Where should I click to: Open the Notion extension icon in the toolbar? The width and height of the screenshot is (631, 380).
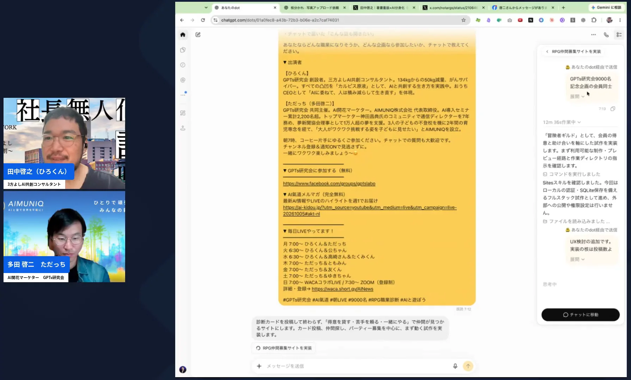[x=531, y=20]
